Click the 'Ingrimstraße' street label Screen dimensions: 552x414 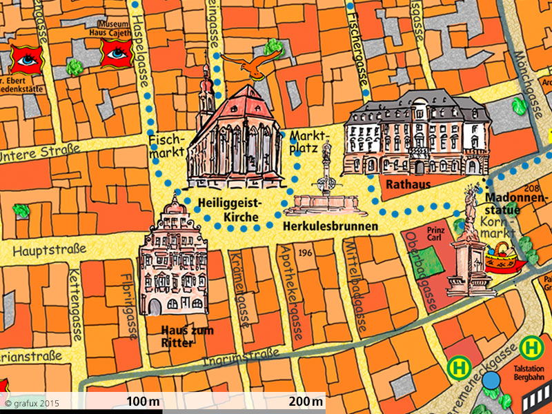tap(241, 356)
